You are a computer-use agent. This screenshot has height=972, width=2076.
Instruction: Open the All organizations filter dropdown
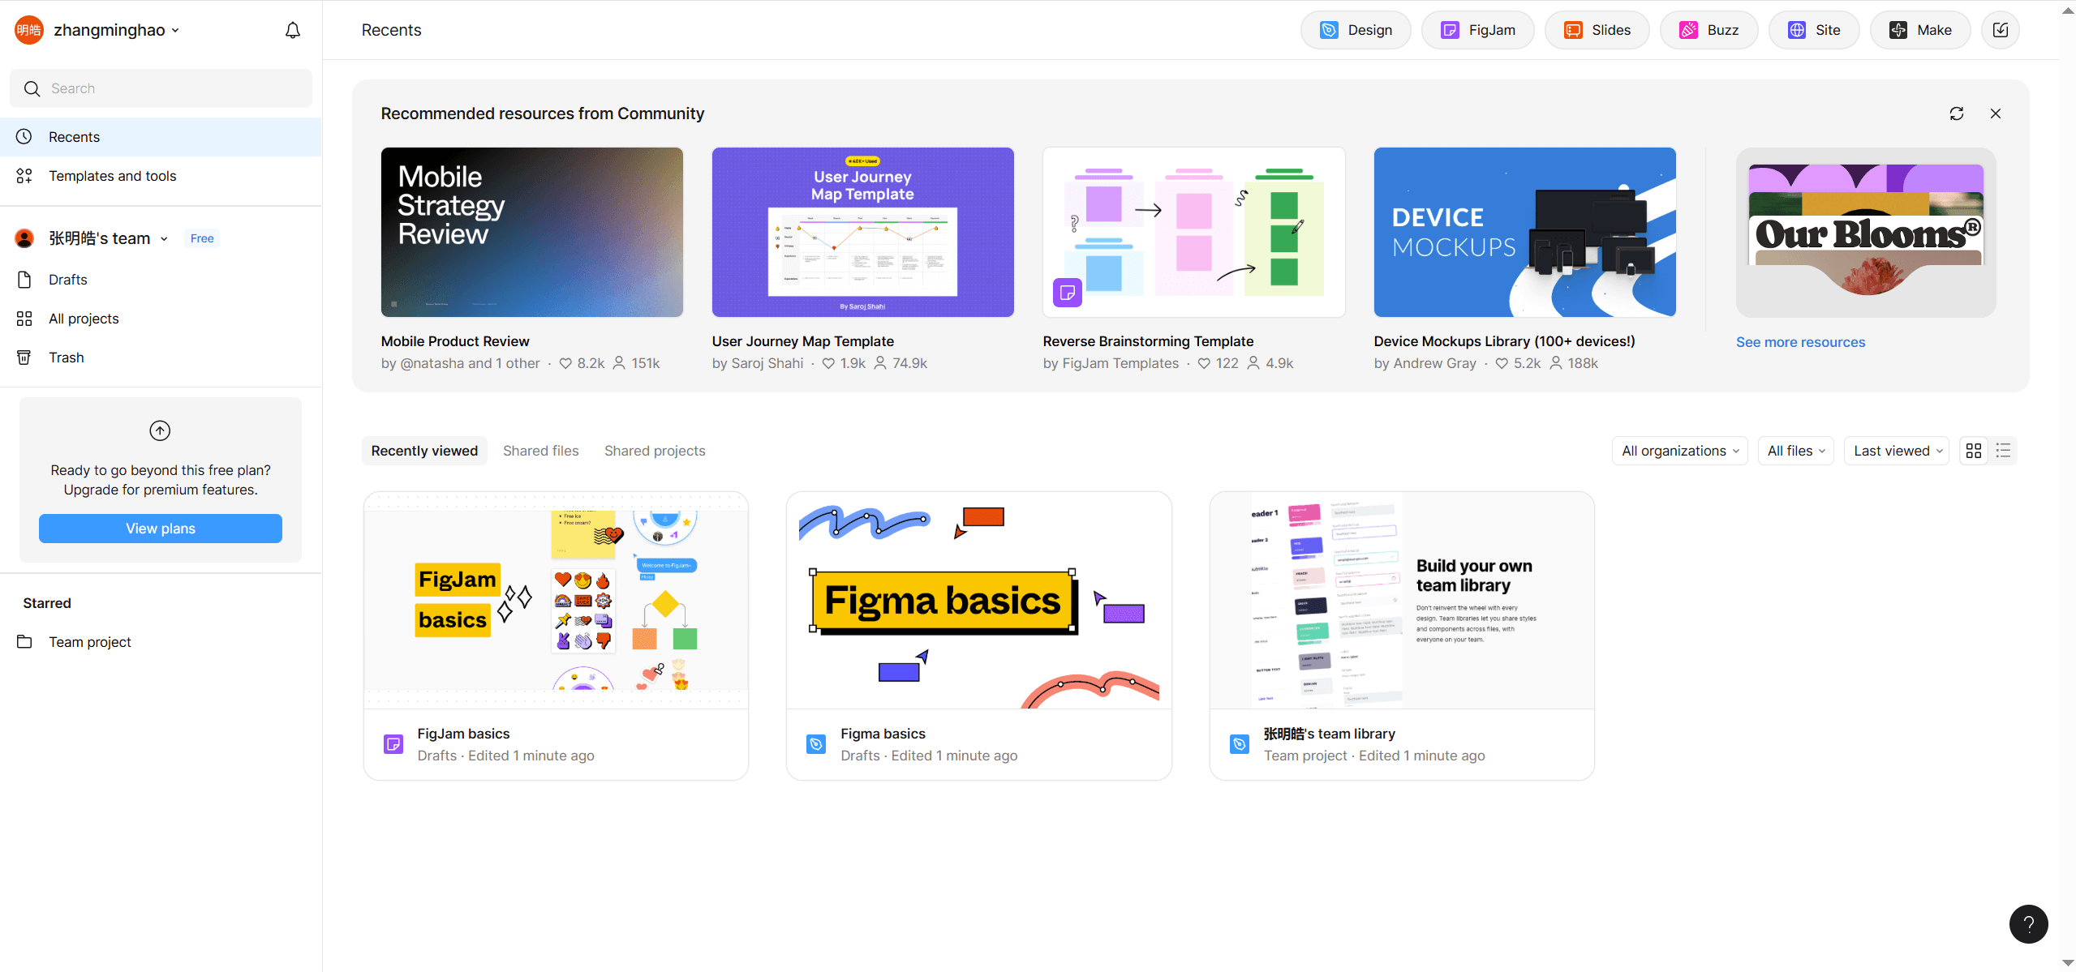[1679, 451]
